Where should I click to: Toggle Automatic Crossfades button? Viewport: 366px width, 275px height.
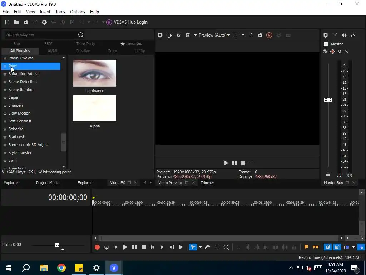pyautogui.click(x=337, y=247)
